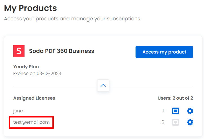204x139 pixels.
Task: Click the Users: 2 out of 2 counter
Action: (175, 98)
